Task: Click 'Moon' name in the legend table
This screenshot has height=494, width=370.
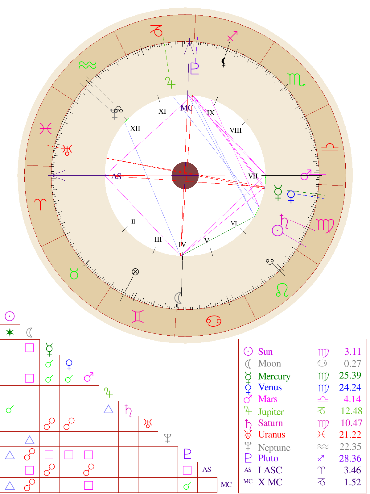Action: [270, 363]
